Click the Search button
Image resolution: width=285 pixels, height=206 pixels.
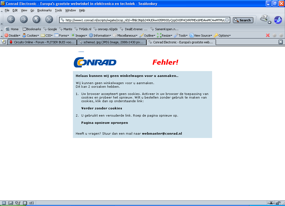coord(243,20)
